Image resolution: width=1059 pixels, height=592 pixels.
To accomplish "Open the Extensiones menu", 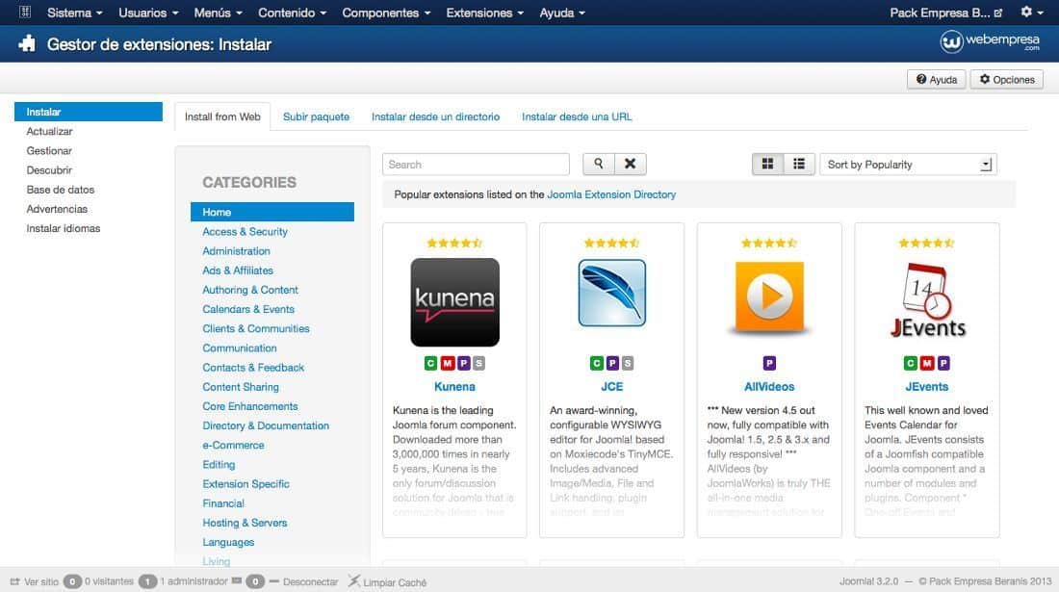I will [484, 13].
